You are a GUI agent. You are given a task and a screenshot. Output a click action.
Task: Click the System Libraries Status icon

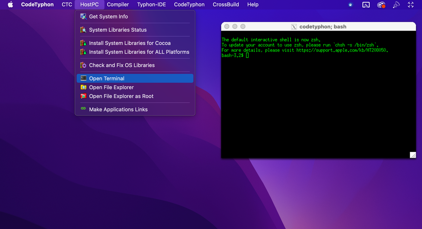click(x=83, y=30)
